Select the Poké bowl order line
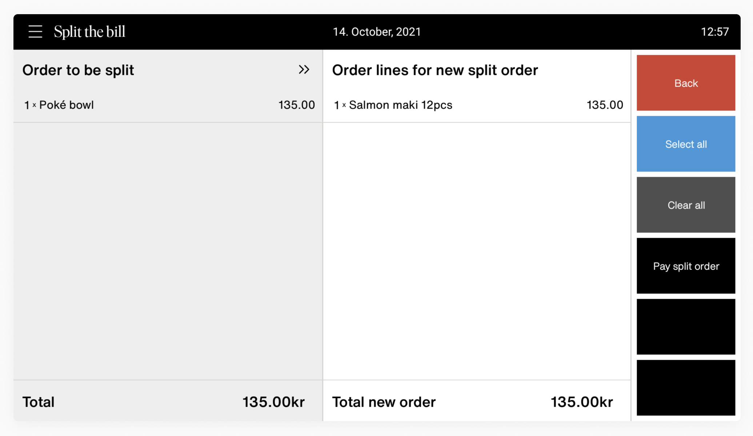Image resolution: width=753 pixels, height=436 pixels. point(67,105)
